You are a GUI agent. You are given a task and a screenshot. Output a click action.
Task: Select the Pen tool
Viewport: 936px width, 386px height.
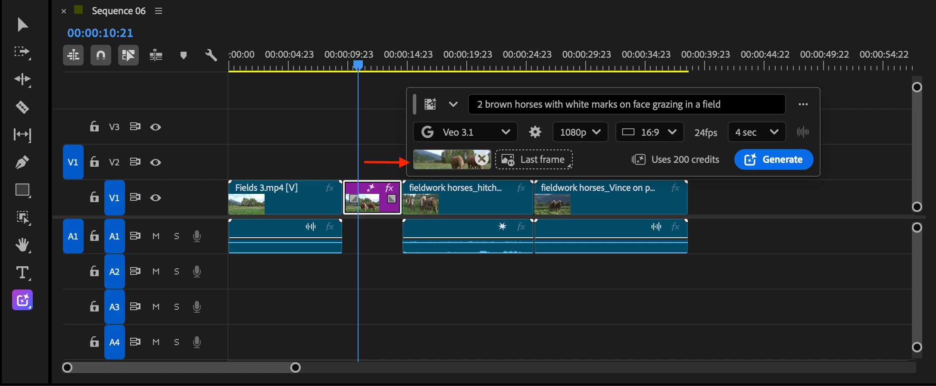22,162
